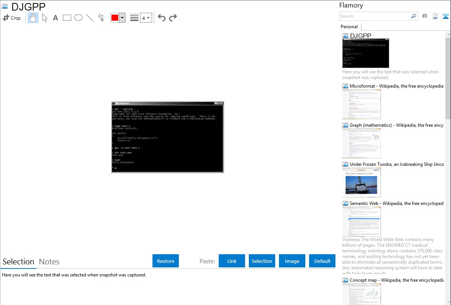This screenshot has width=451, height=305.
Task: Click the Default paste button
Action: tap(322, 261)
